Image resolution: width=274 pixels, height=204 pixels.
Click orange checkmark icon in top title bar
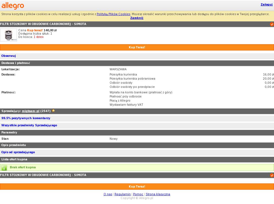coord(272,24)
